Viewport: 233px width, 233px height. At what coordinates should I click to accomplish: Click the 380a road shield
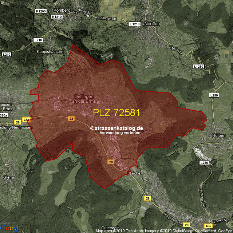(4, 115)
